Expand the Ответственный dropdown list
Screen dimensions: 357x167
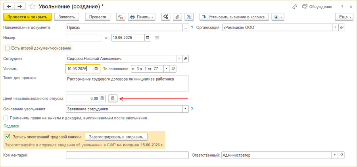click(x=335, y=155)
